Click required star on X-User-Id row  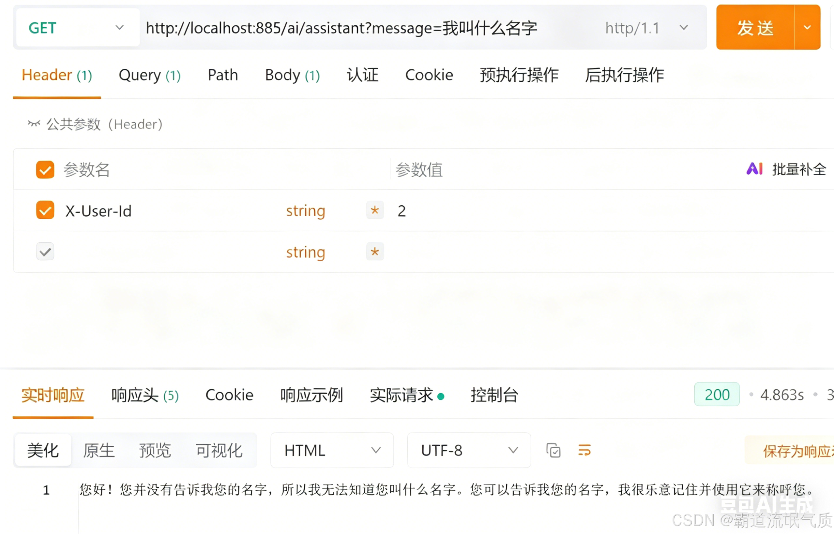coord(375,210)
